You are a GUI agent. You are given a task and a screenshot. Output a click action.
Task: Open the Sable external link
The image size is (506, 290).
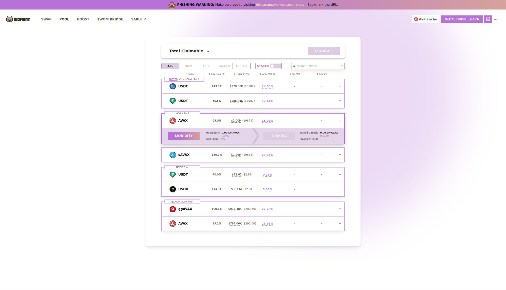[138, 19]
